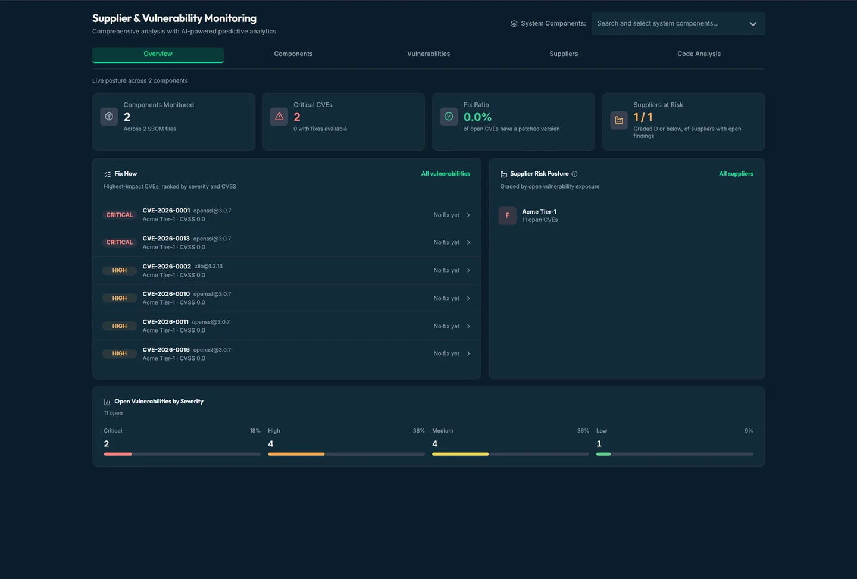The width and height of the screenshot is (857, 579).
Task: Click the HIGH badge on CVE-2026-0002
Action: tap(120, 270)
